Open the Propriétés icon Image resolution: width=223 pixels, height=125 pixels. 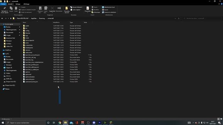(x=87, y=9)
